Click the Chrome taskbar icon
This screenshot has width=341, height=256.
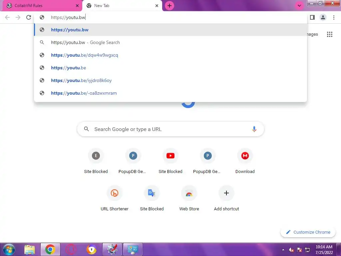click(50, 249)
